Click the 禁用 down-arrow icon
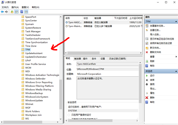 click(147, 84)
